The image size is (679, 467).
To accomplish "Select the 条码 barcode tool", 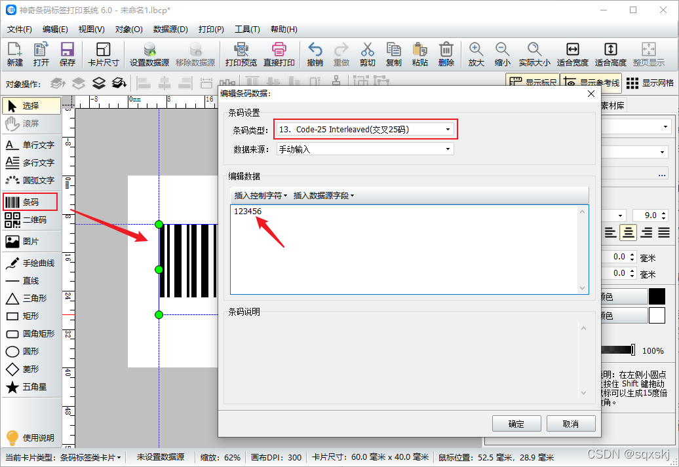I will tap(30, 202).
